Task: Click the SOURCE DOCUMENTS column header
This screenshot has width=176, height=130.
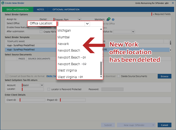Action: pos(39,59)
